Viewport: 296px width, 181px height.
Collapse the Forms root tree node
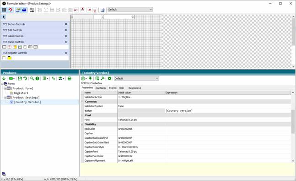point(2,84)
